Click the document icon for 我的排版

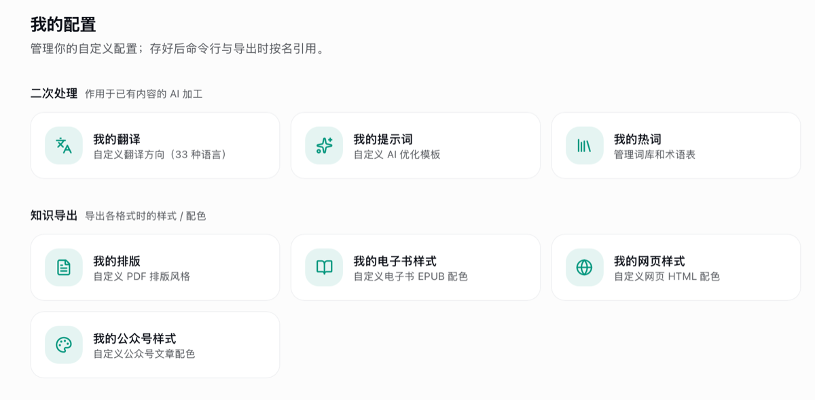pos(64,267)
